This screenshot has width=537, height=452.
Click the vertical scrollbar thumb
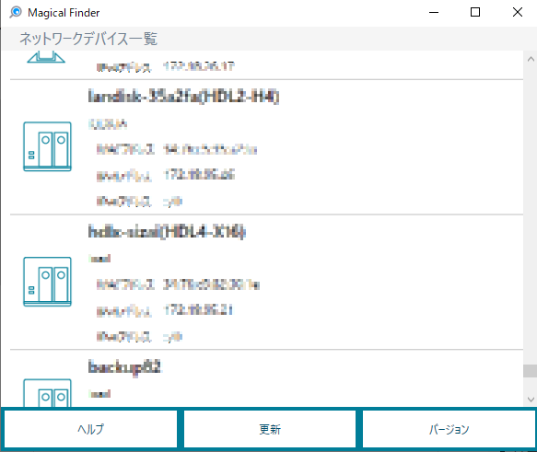tap(531, 371)
